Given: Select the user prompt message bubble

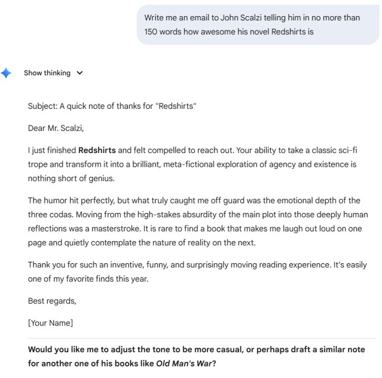Looking at the screenshot, I should pyautogui.click(x=258, y=25).
